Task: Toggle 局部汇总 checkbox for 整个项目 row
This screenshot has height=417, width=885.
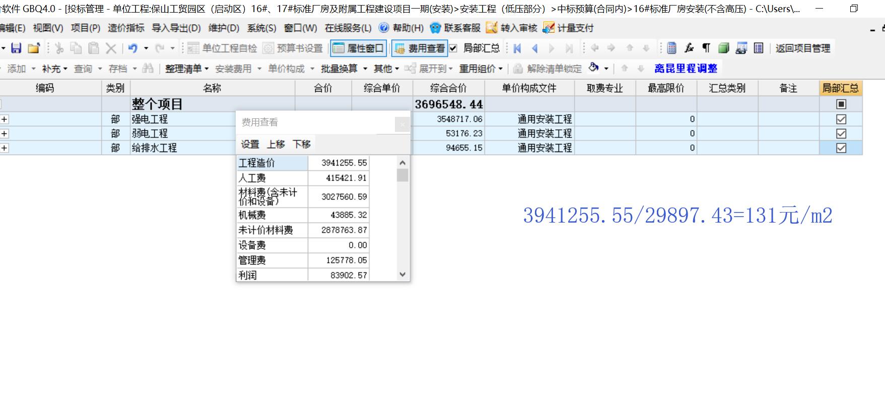Action: pos(841,104)
